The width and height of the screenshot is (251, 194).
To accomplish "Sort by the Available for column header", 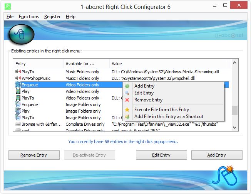I will tap(87, 64).
